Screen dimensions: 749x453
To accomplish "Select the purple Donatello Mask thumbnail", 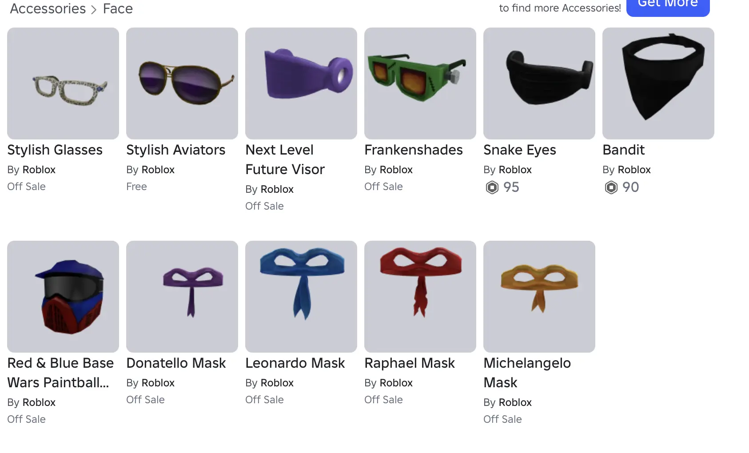I will pyautogui.click(x=182, y=297).
